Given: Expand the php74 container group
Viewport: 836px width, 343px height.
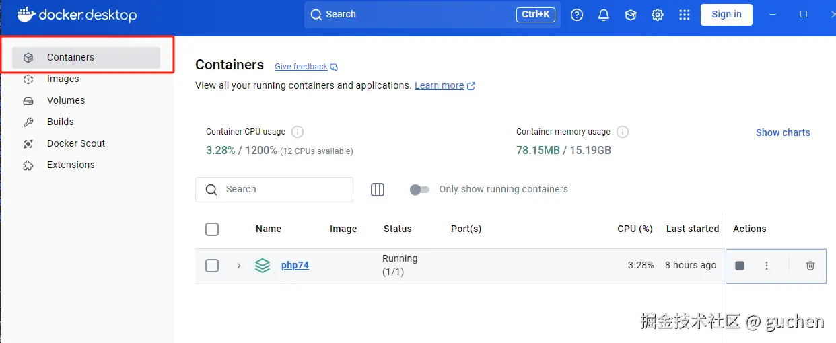Looking at the screenshot, I should 238,266.
